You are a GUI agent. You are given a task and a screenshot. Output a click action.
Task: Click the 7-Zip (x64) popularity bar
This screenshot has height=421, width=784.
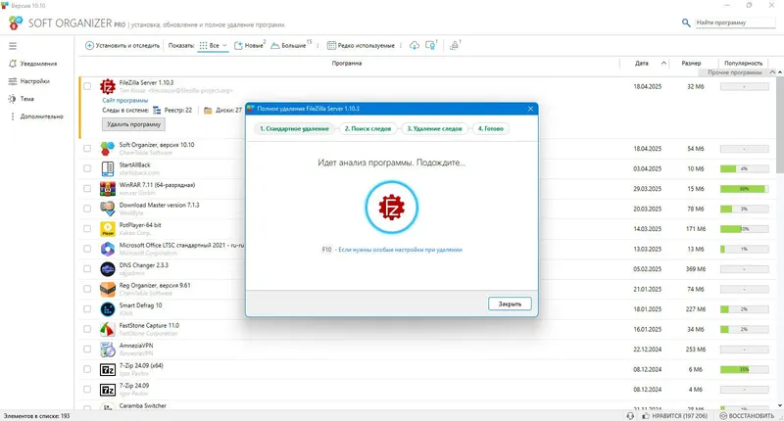(744, 369)
